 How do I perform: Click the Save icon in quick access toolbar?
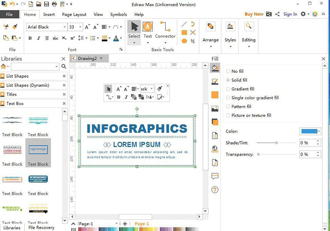pyautogui.click(x=46, y=4)
